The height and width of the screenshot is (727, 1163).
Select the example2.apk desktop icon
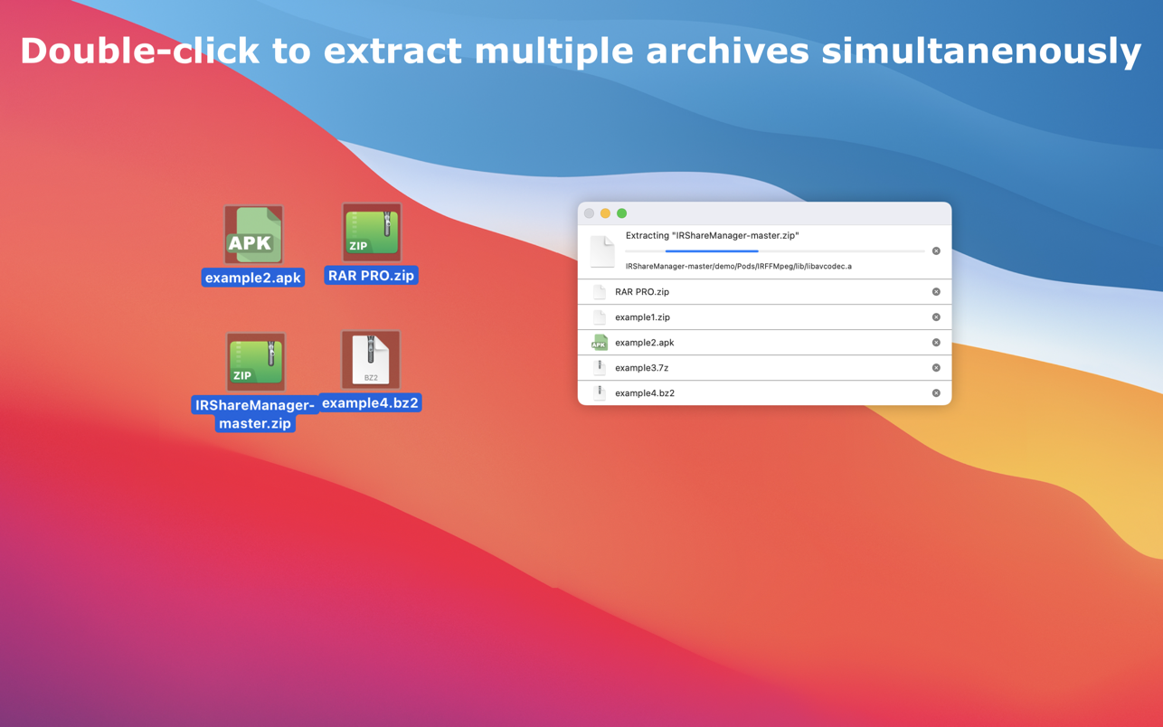(x=253, y=235)
